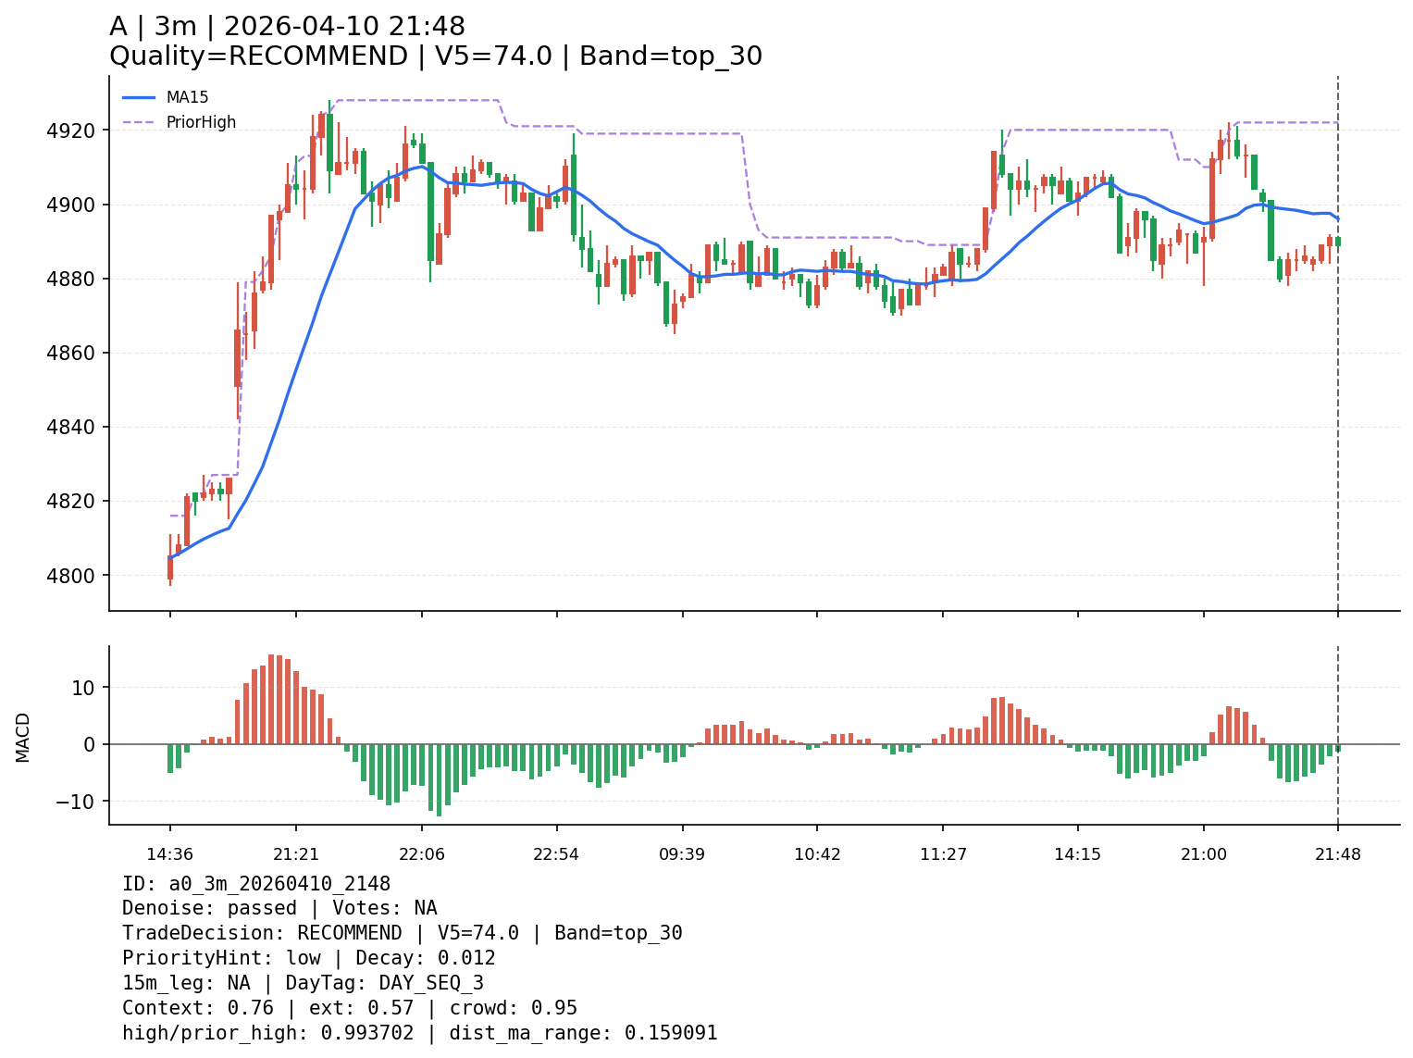Click the blue MA15 legend line sample
Viewport: 1413px width, 1058px height.
tap(139, 97)
